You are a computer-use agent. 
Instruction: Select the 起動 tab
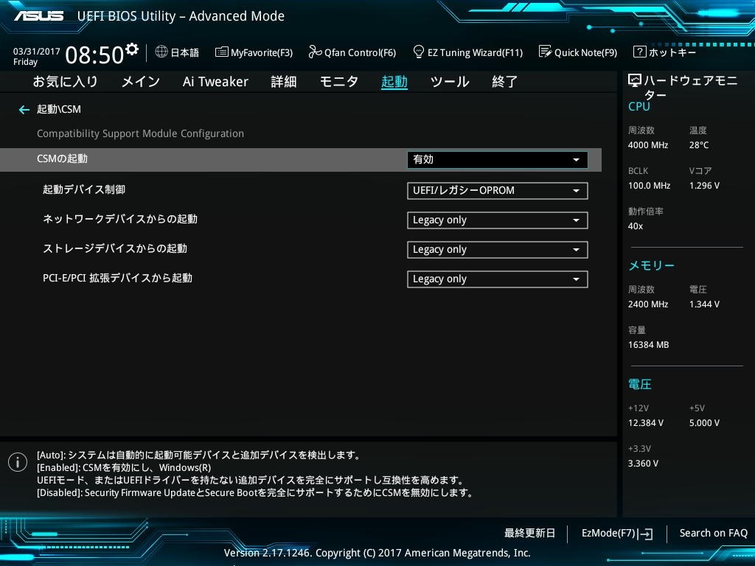(394, 82)
